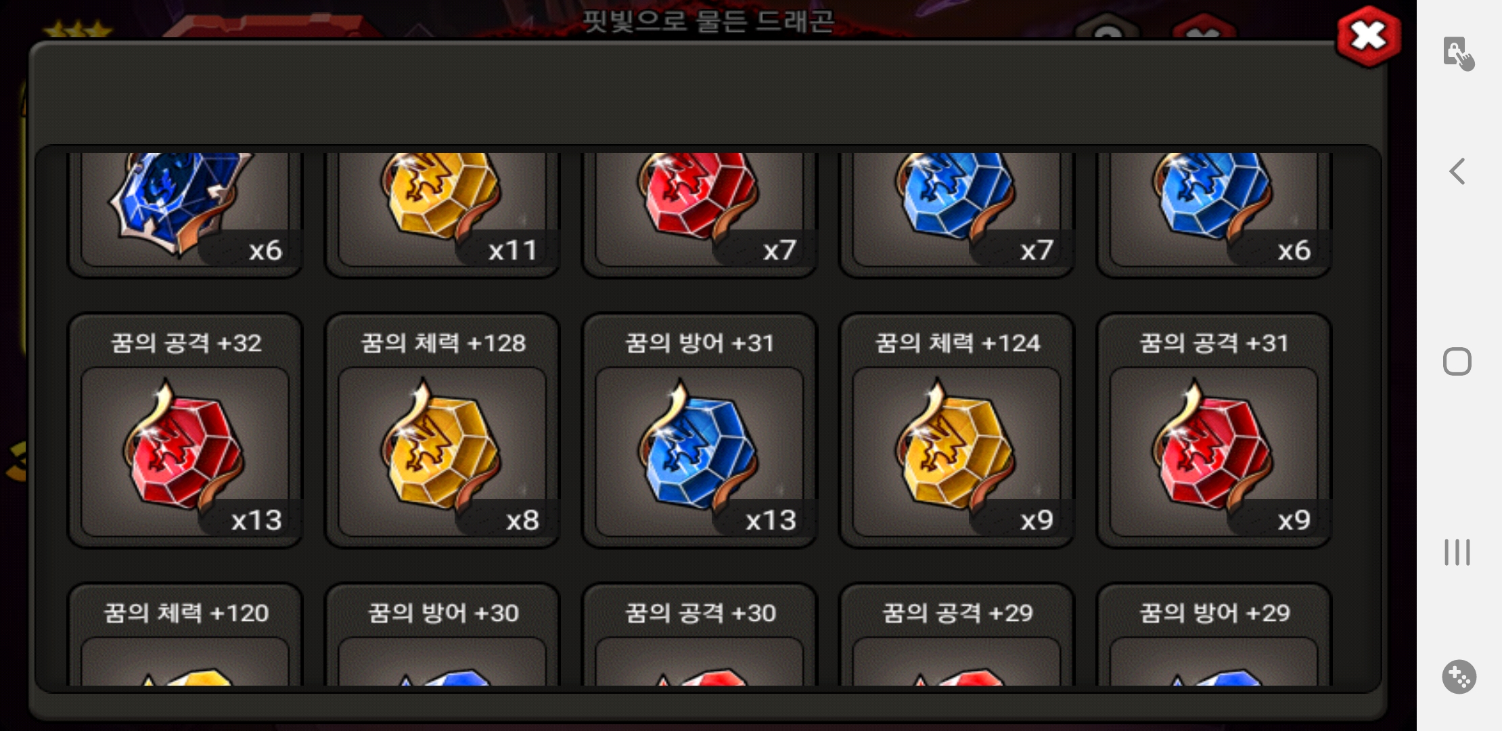Open recent apps with three-bar button
The height and width of the screenshot is (731, 1502).
(x=1457, y=552)
